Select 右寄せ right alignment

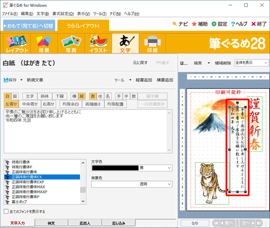(x=49, y=104)
